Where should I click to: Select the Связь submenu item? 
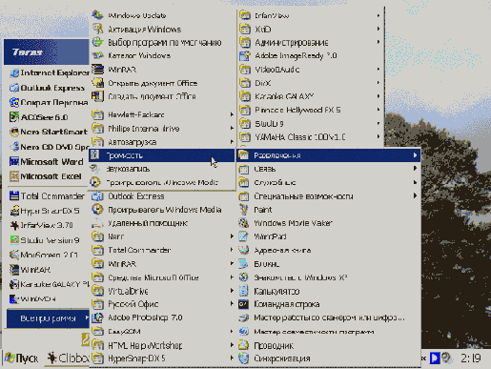coord(329,169)
